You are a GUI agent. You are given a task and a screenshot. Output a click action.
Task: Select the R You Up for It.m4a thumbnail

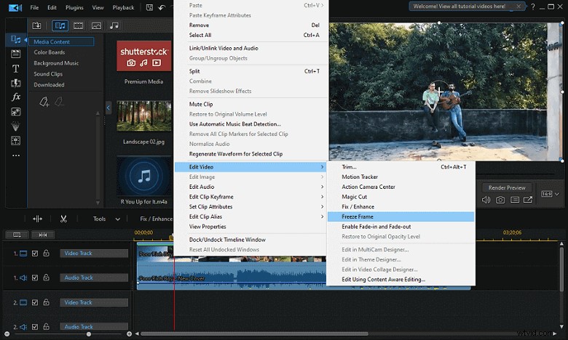[143, 176]
